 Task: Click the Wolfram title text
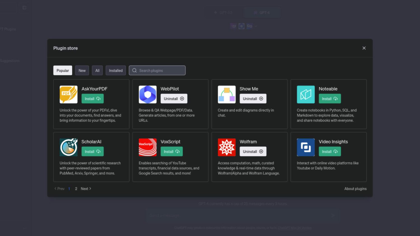248,142
